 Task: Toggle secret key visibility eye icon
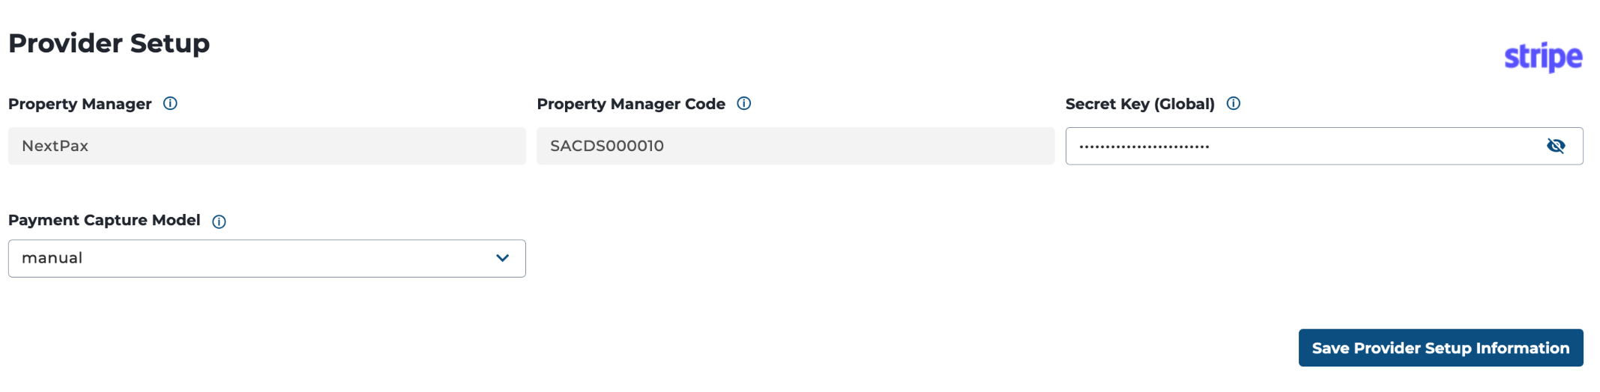coord(1556,146)
